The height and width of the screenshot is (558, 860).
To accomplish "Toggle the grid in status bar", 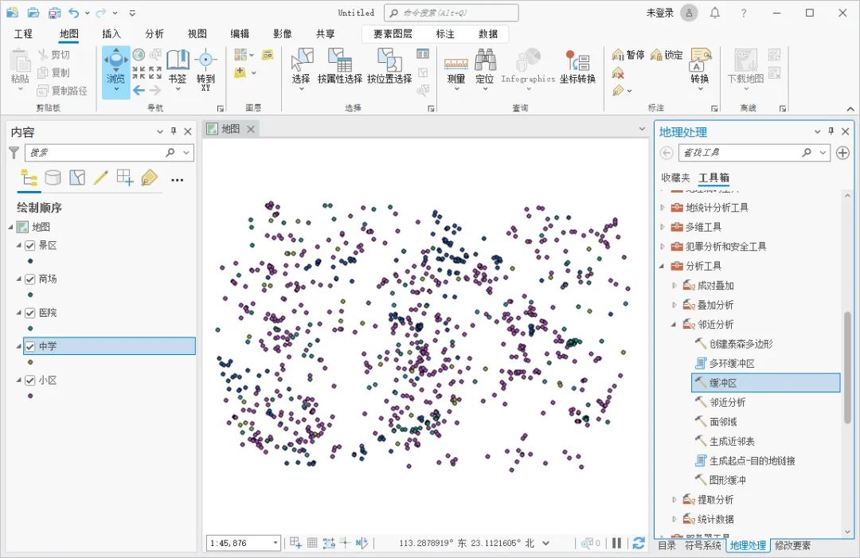I will [312, 543].
